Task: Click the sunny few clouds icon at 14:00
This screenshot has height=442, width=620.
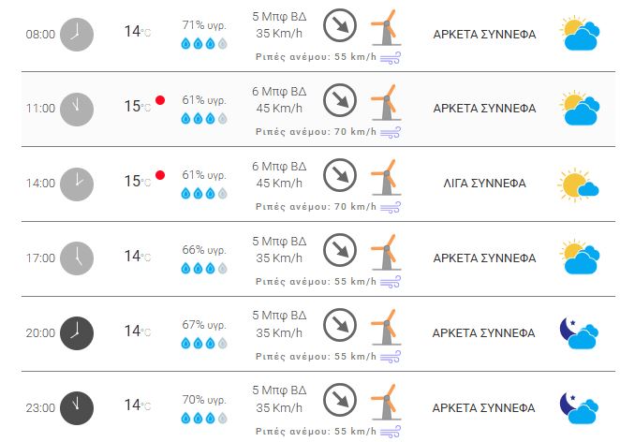Action: pyautogui.click(x=579, y=184)
